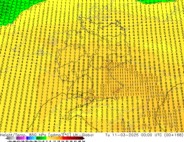The height and width of the screenshot is (142, 184).
Task: Click the 'Tu 11-03-2025' date text
Action: pos(122,135)
